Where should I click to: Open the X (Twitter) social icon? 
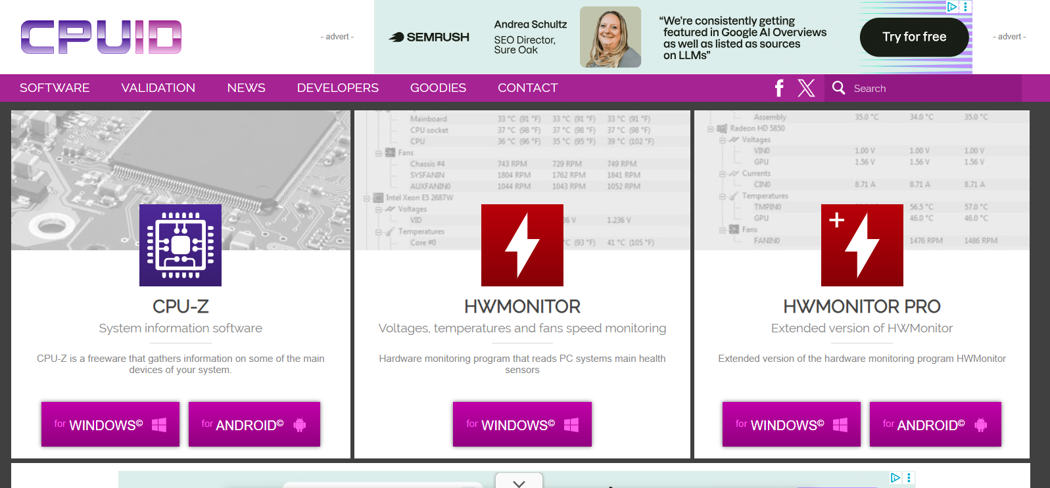[806, 88]
